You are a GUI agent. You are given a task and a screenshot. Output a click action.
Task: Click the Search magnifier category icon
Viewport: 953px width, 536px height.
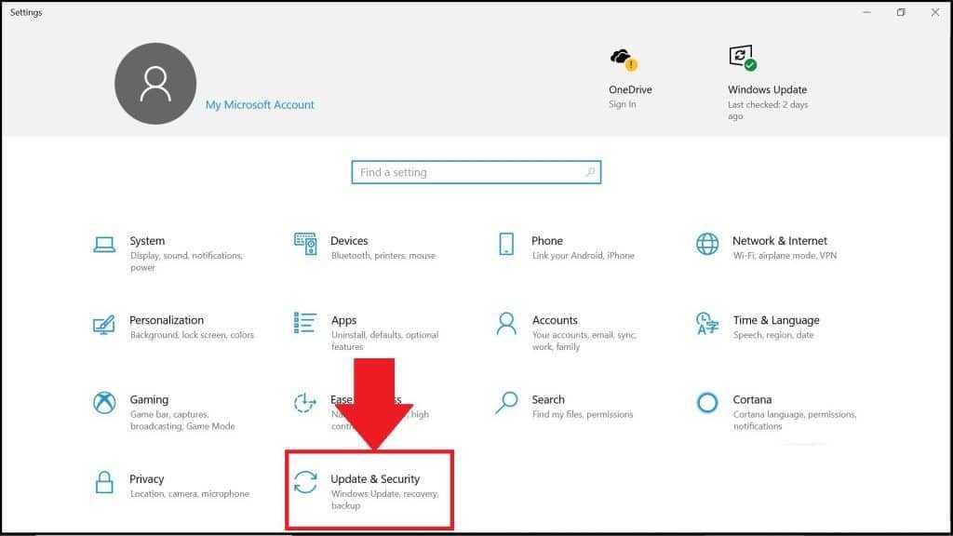pos(506,402)
